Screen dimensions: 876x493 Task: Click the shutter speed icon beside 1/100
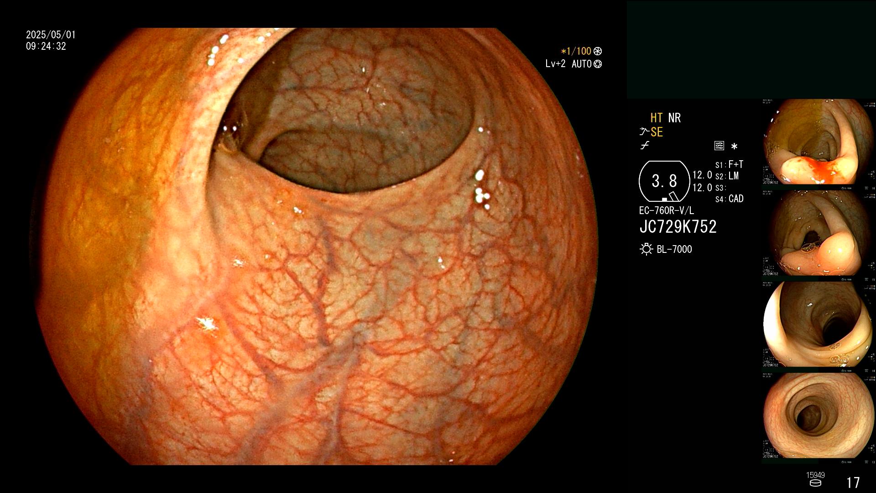click(598, 52)
